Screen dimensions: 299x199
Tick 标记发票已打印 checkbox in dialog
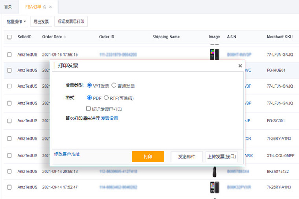(x=89, y=109)
